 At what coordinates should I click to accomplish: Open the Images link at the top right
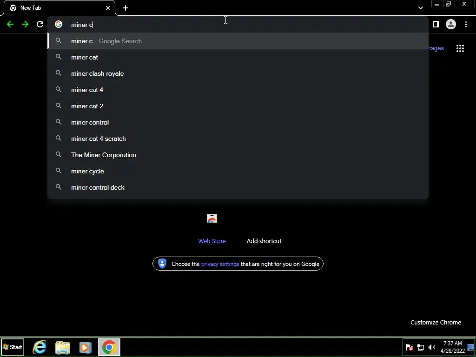pyautogui.click(x=436, y=48)
